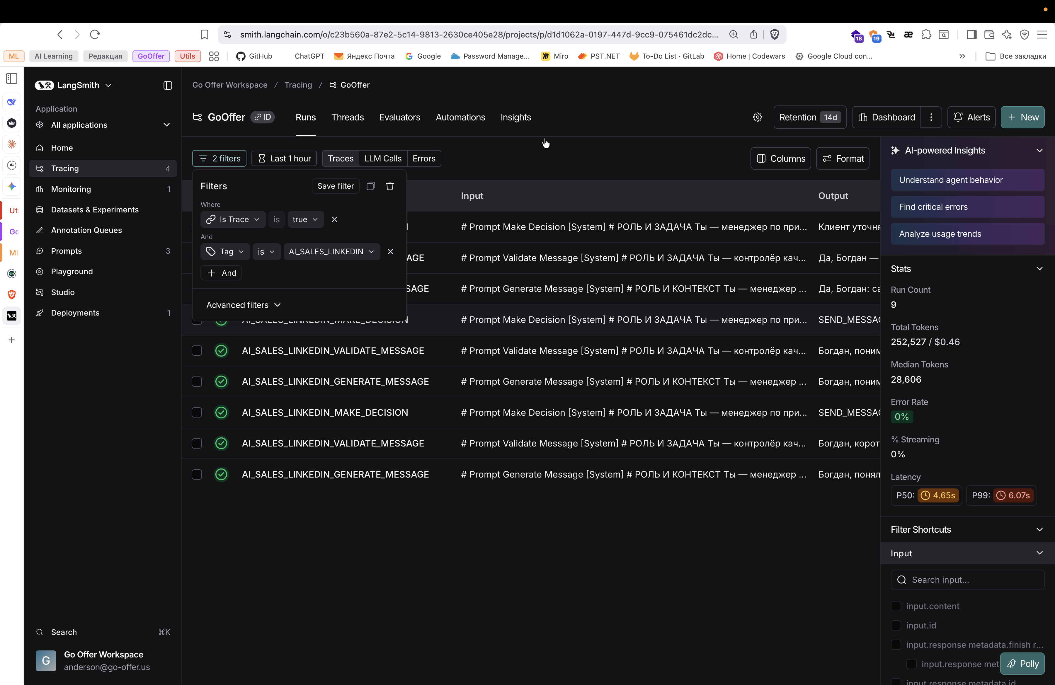This screenshot has height=685, width=1055.
Task: Check the input.content filter shortcut checkbox
Action: click(x=895, y=606)
